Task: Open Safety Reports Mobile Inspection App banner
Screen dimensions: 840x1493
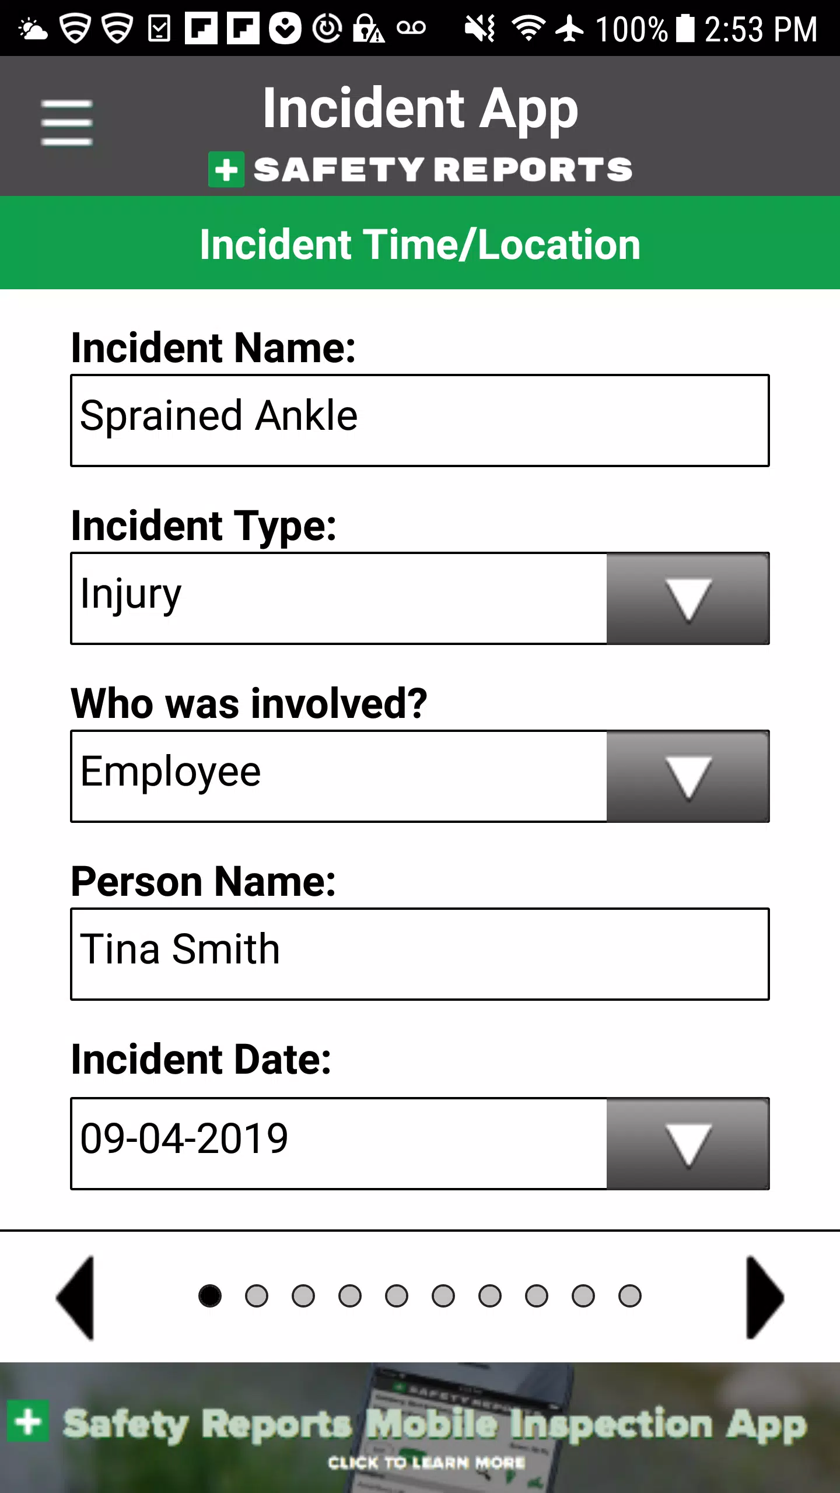Action: point(420,1428)
